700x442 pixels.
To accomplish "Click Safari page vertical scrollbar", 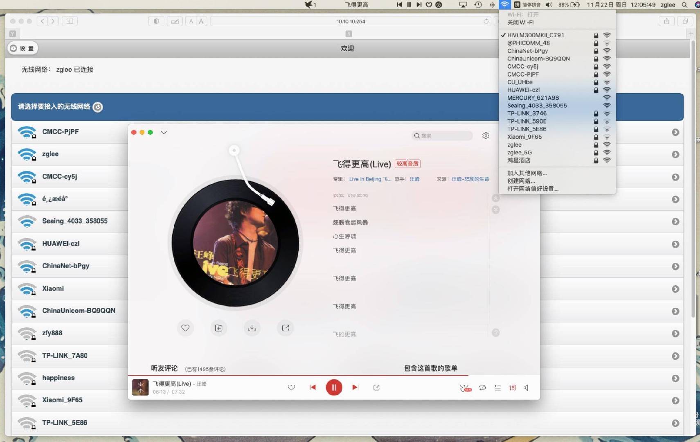I will point(693,179).
